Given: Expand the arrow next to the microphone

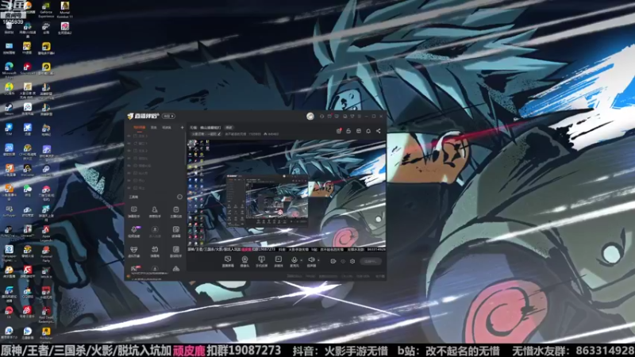Looking at the screenshot, I should pyautogui.click(x=301, y=260).
